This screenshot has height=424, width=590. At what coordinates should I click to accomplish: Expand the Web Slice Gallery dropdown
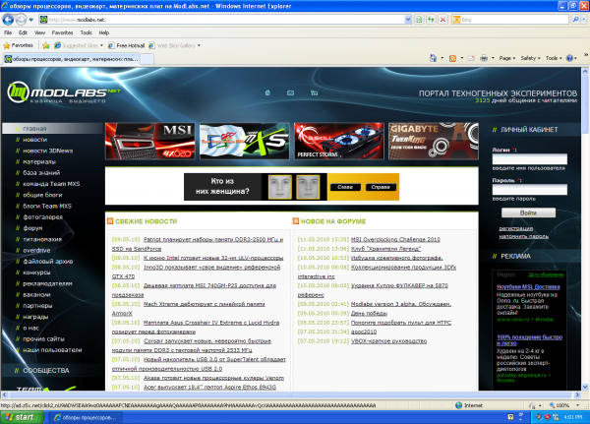[x=199, y=45]
